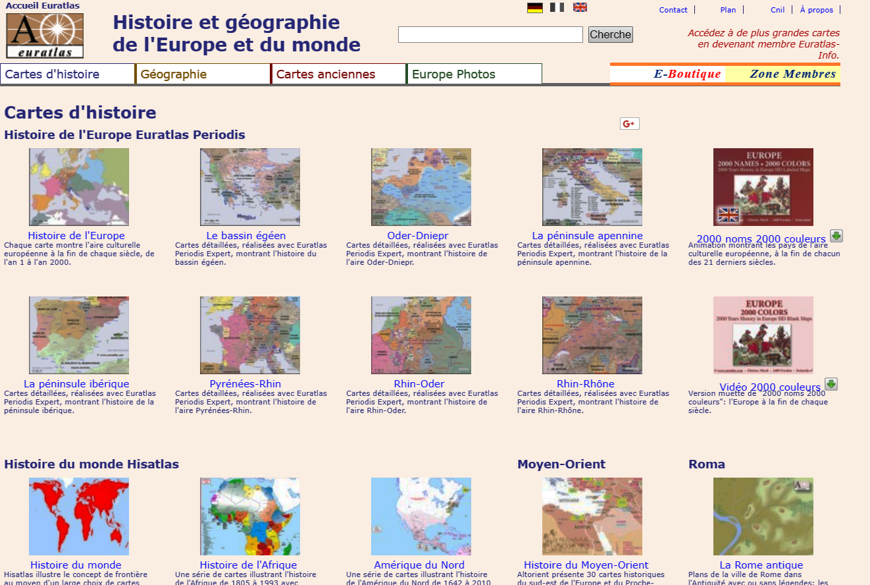Follow the Oder-Dniepr text link

pos(418,236)
